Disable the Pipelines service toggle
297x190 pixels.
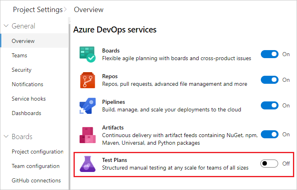pyautogui.click(x=270, y=105)
